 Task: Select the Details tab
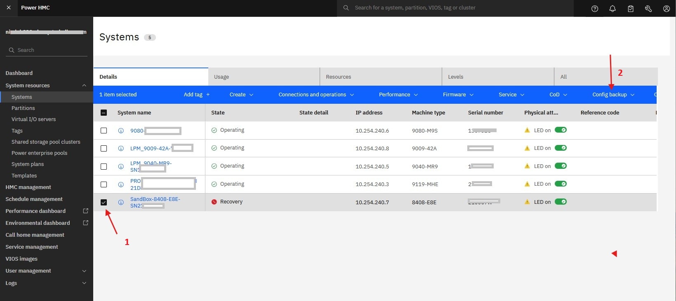(x=151, y=77)
